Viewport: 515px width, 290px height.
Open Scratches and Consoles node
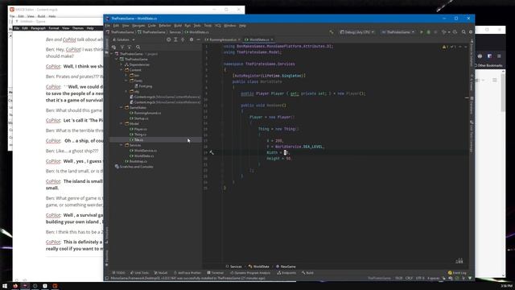pyautogui.click(x=134, y=167)
